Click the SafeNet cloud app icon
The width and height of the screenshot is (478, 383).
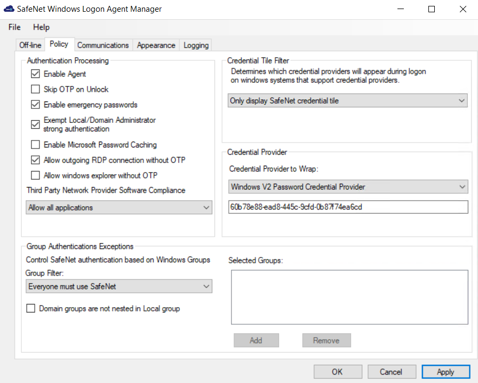[x=9, y=9]
